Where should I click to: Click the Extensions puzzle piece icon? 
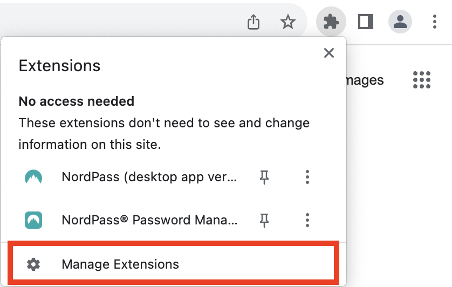click(331, 22)
